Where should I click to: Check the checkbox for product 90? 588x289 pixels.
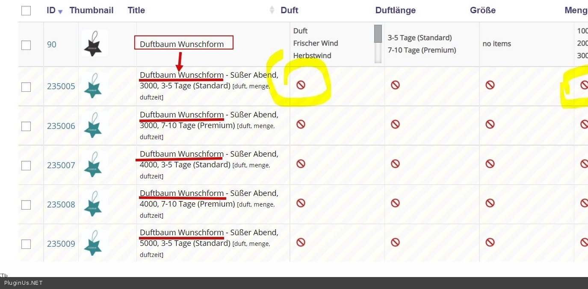click(26, 45)
